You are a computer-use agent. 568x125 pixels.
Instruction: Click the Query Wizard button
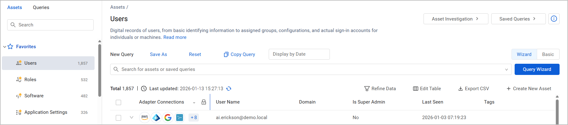(x=537, y=69)
